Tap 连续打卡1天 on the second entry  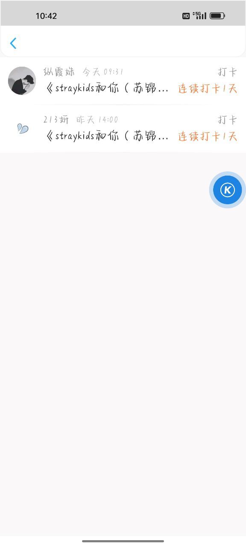[x=208, y=136]
